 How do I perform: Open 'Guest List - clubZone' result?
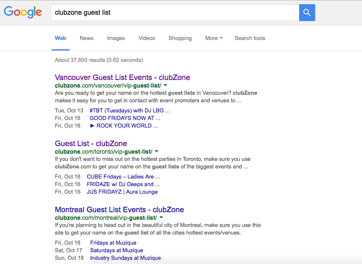(91, 144)
